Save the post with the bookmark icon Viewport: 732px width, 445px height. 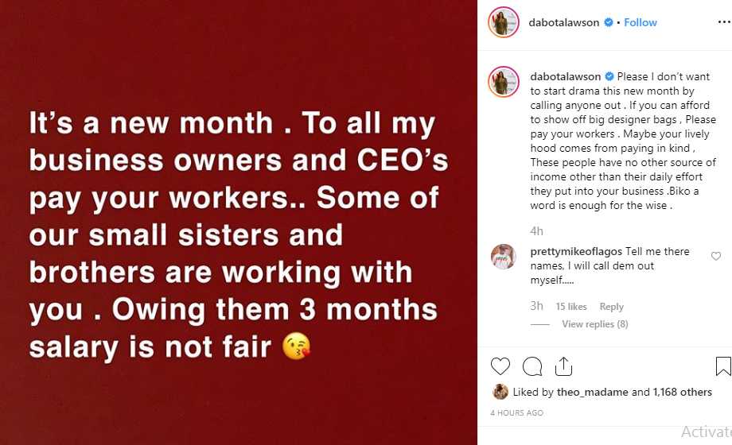coord(723,366)
